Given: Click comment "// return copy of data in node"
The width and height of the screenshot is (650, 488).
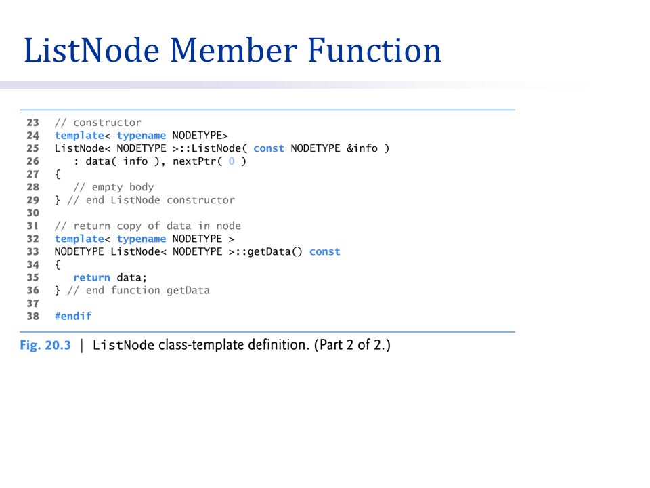Looking at the screenshot, I should (148, 226).
